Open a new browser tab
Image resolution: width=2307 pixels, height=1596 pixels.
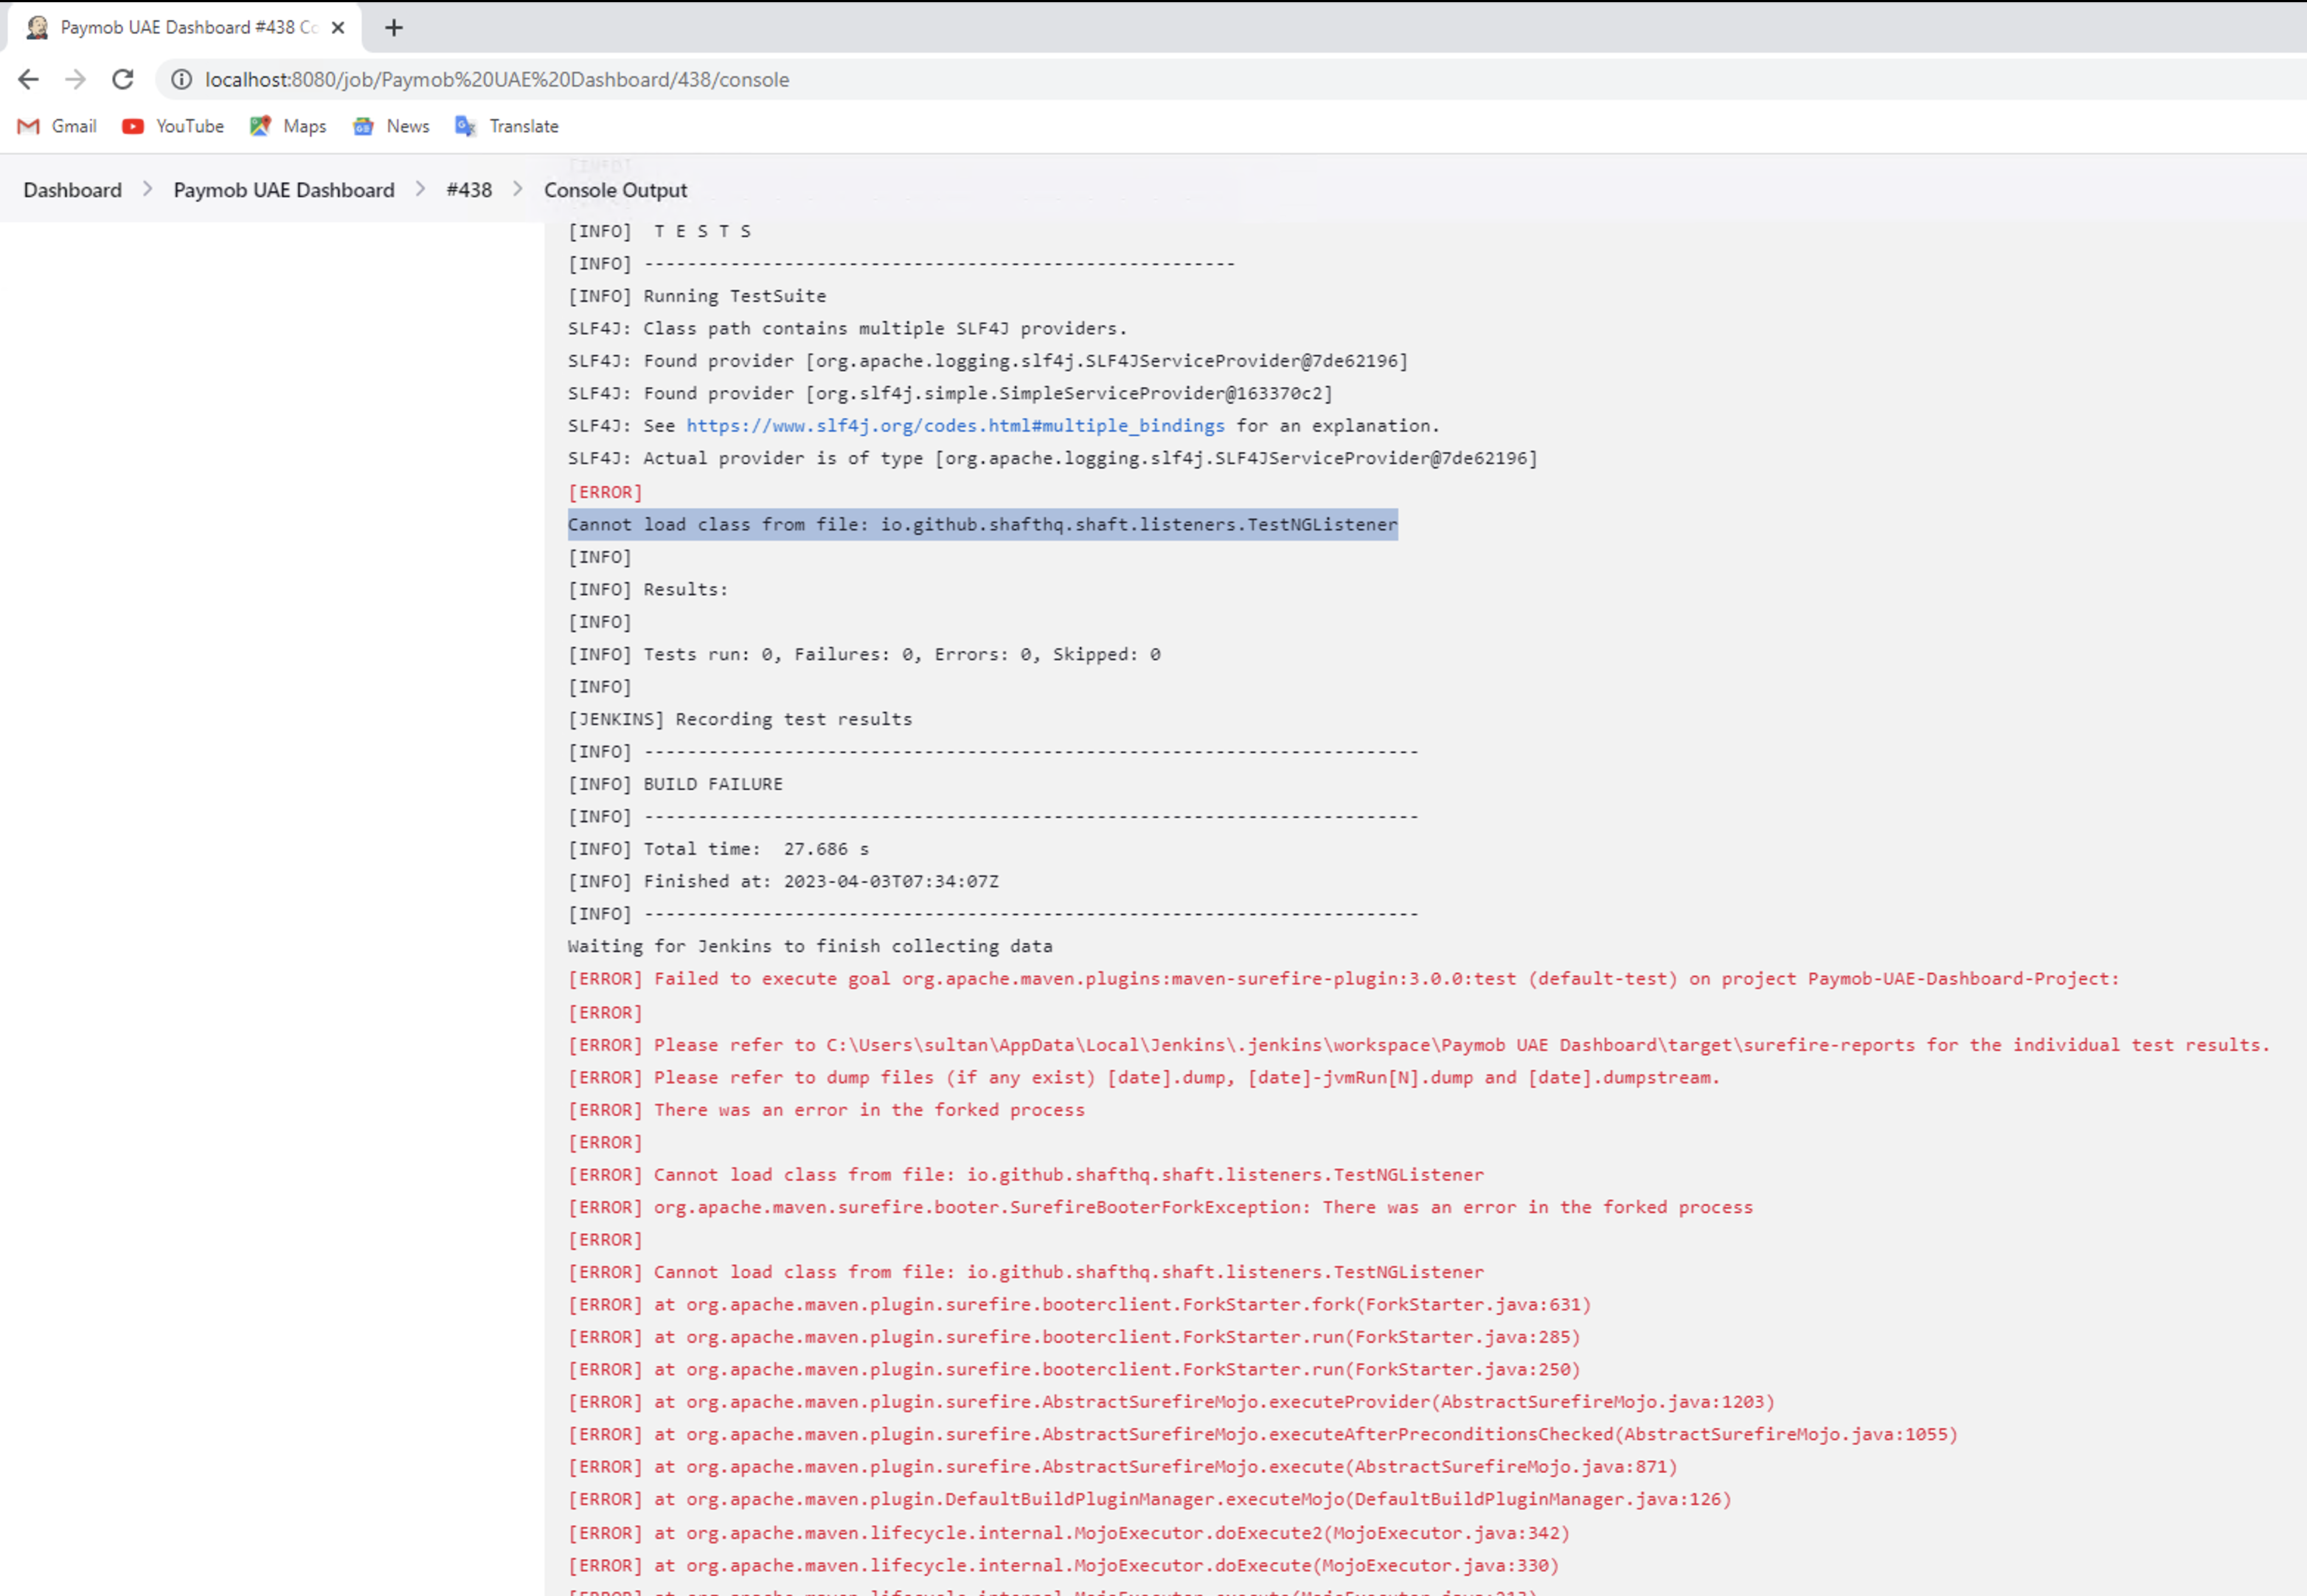click(394, 28)
